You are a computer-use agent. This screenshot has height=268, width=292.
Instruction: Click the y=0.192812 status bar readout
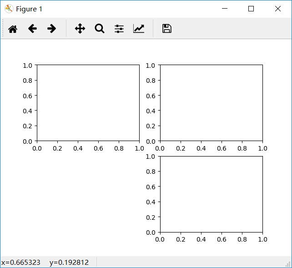[x=69, y=263]
